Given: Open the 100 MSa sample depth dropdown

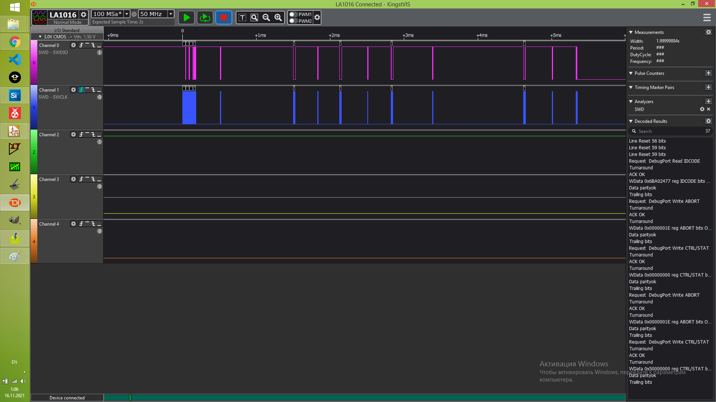Looking at the screenshot, I should coord(127,14).
